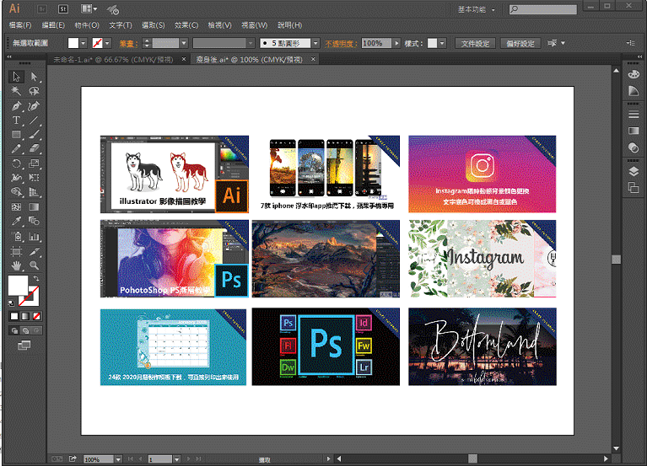
Task: Open the 檔案(F) menu
Action: click(x=20, y=25)
